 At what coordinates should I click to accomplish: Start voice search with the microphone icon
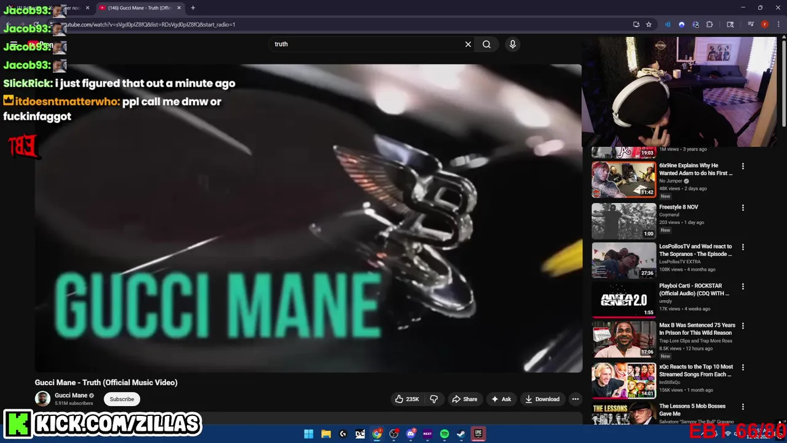point(512,44)
